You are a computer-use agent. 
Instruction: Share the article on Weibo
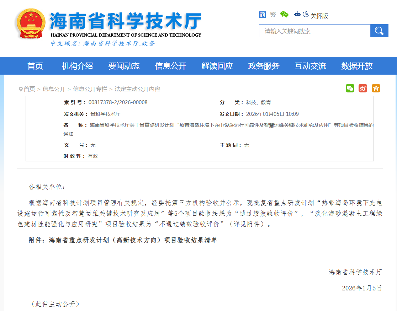362,88
